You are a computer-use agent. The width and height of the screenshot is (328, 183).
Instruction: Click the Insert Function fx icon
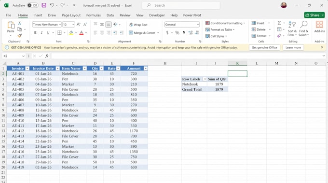point(47,56)
